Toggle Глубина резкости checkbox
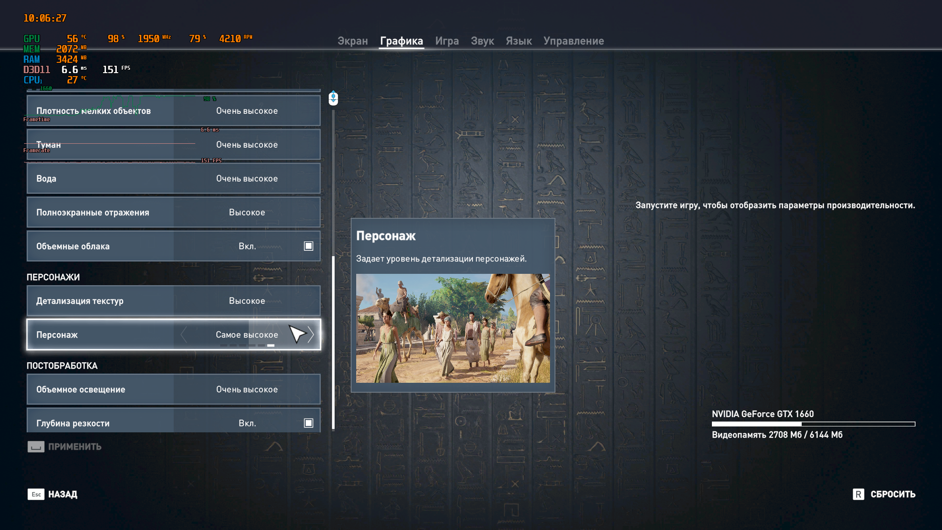This screenshot has height=530, width=942. [308, 423]
